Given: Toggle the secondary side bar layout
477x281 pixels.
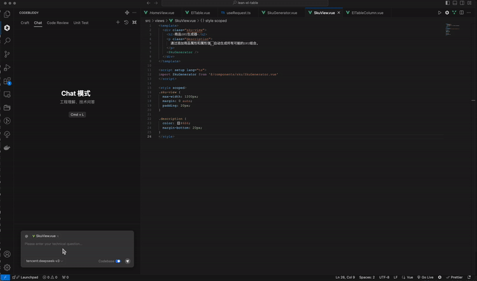Looking at the screenshot, I should [x=462, y=3].
